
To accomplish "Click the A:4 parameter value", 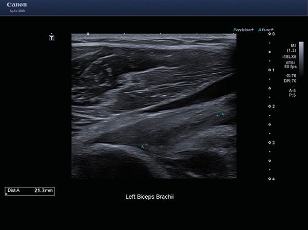I will pos(292,91).
